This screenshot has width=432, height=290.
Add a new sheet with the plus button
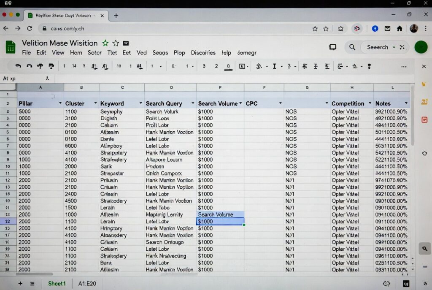20,283
